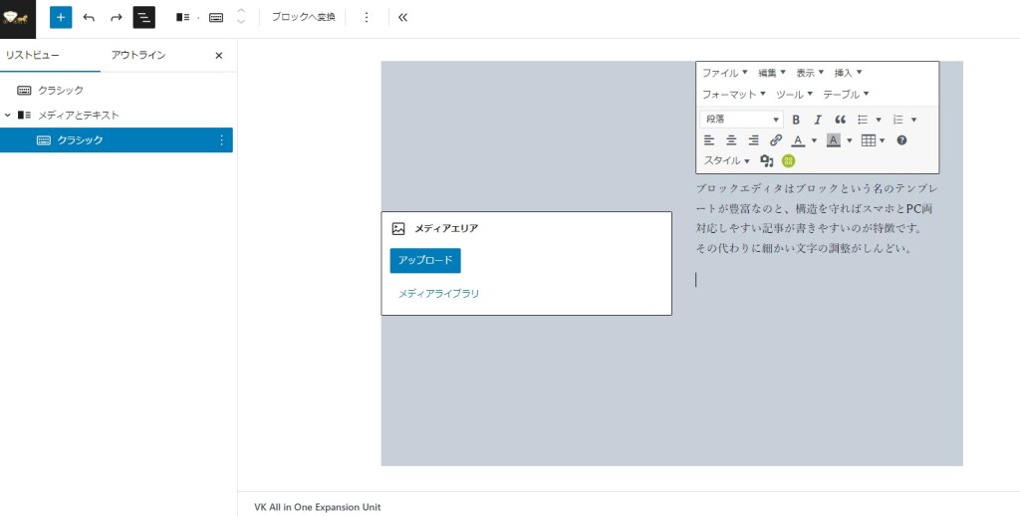Apply italic formatting to text
This screenshot has height=516, width=1020.
(x=818, y=120)
